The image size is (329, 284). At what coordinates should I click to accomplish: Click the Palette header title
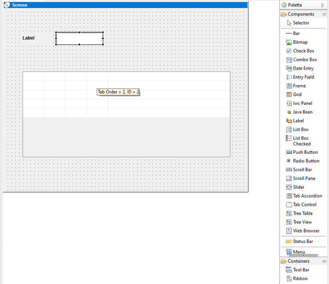pyautogui.click(x=295, y=5)
